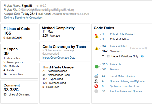
Task: Open the Critical Rule Violated link
Action: point(122,34)
